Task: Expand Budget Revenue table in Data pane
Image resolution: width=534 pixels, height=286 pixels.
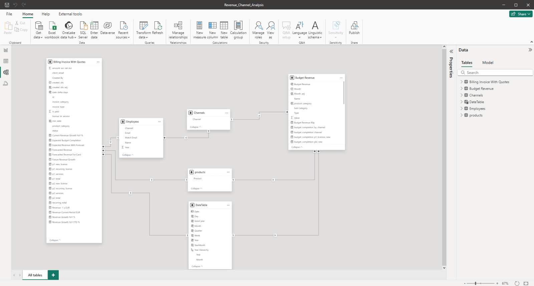Action: point(462,88)
